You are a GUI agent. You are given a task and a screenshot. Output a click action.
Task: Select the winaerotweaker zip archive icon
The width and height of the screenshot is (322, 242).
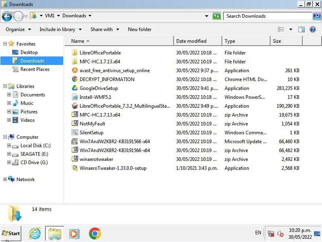(75, 159)
